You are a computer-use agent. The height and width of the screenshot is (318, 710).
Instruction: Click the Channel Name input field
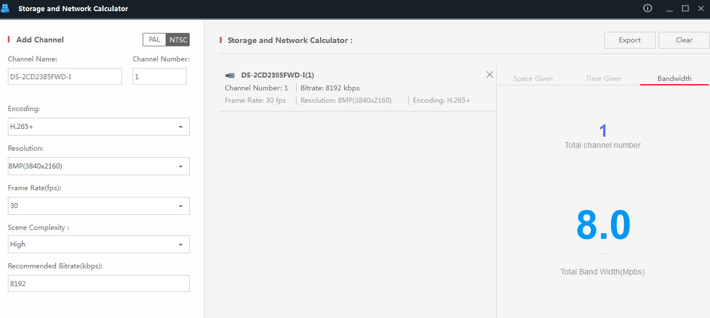(65, 76)
